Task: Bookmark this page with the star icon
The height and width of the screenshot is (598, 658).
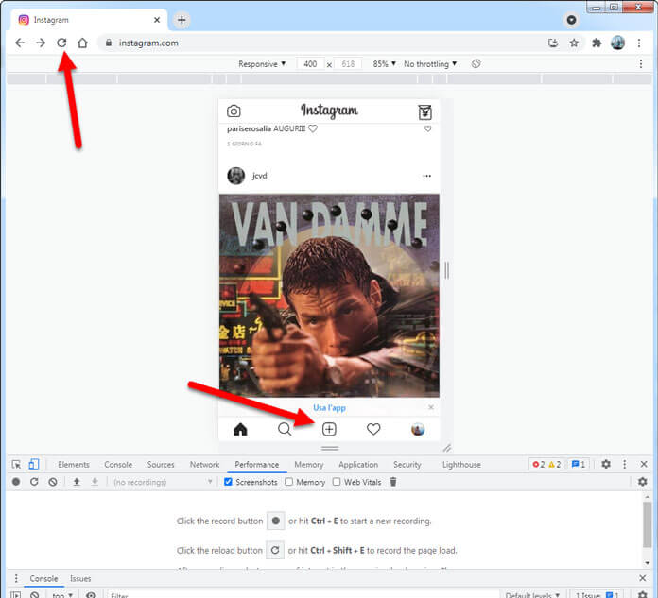Action: coord(574,43)
